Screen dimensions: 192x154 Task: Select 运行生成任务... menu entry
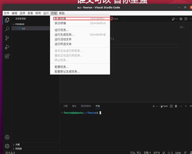80,35
